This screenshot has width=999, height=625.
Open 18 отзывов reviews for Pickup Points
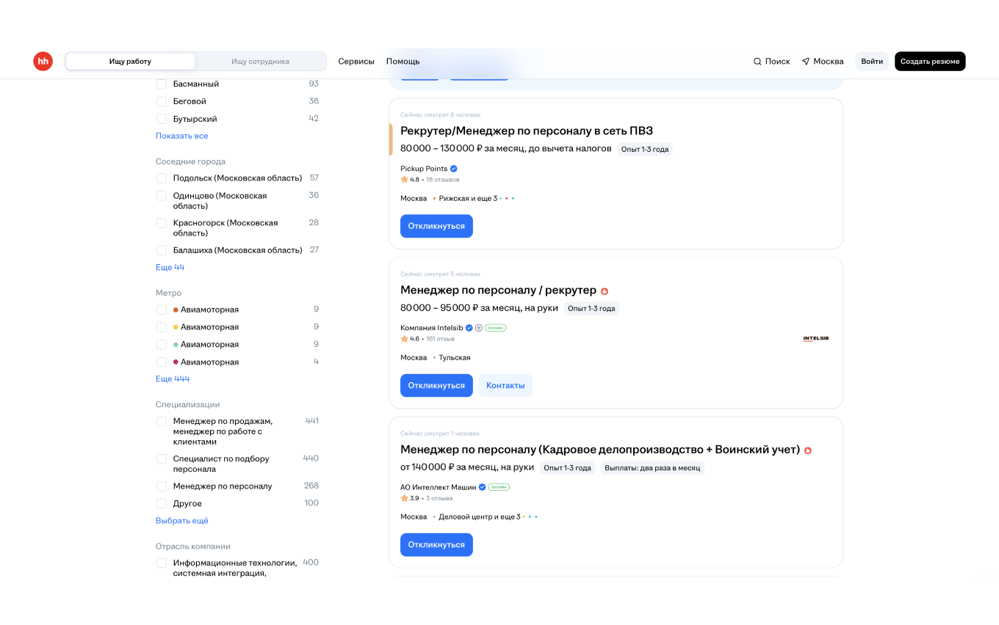(x=443, y=180)
